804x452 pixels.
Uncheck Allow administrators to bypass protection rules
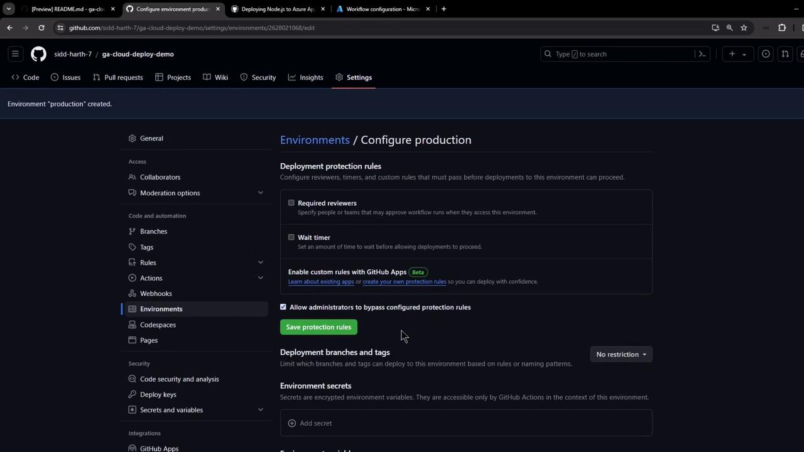tap(283, 307)
